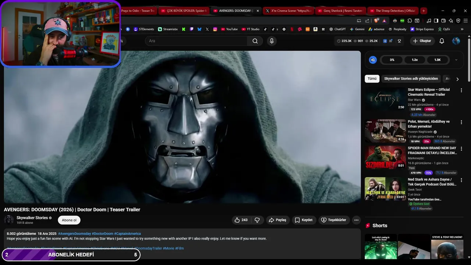Expand the vidIQ stats panel chevron
471x265 pixels.
pos(456,60)
